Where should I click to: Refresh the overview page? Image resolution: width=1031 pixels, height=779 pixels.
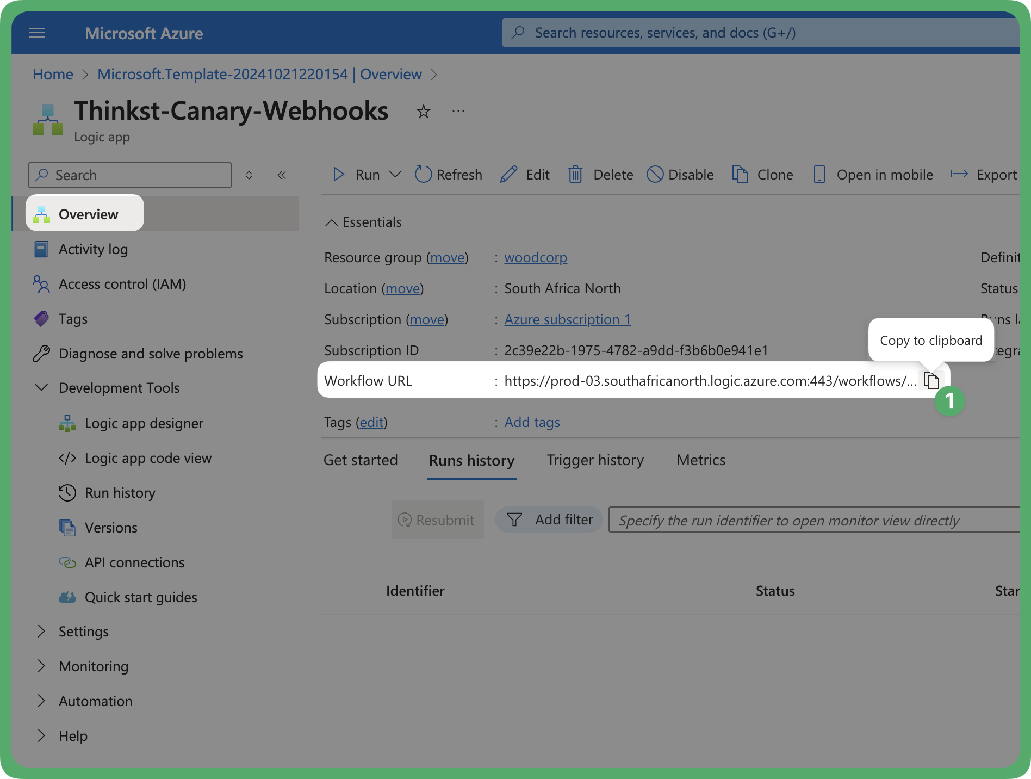pyautogui.click(x=448, y=175)
